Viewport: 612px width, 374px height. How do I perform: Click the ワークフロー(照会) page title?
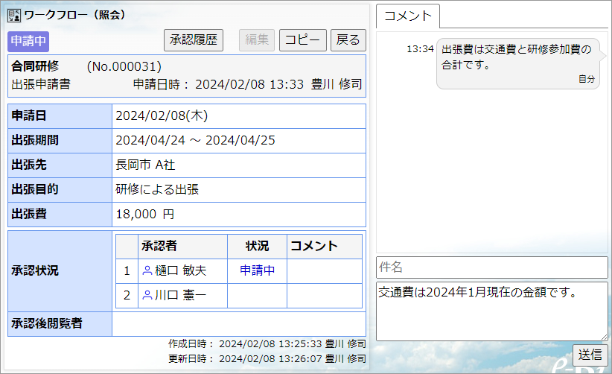[75, 15]
